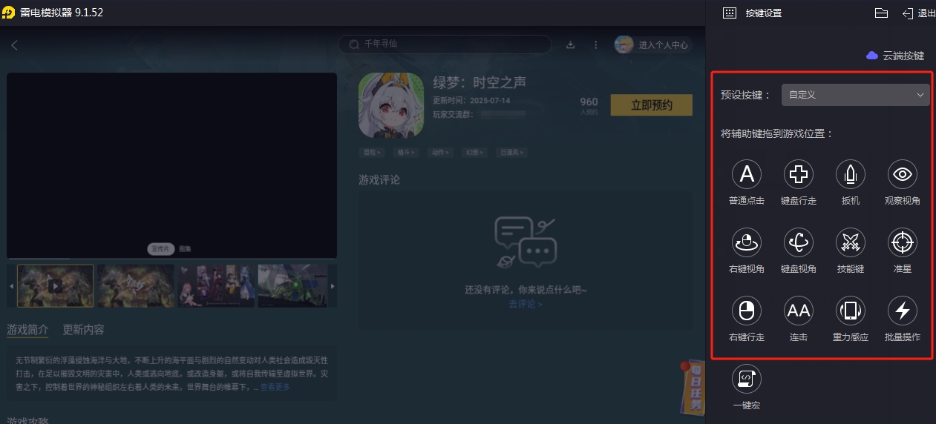
Task: Open 云端按键 cloud key mappings
Action: tap(895, 56)
